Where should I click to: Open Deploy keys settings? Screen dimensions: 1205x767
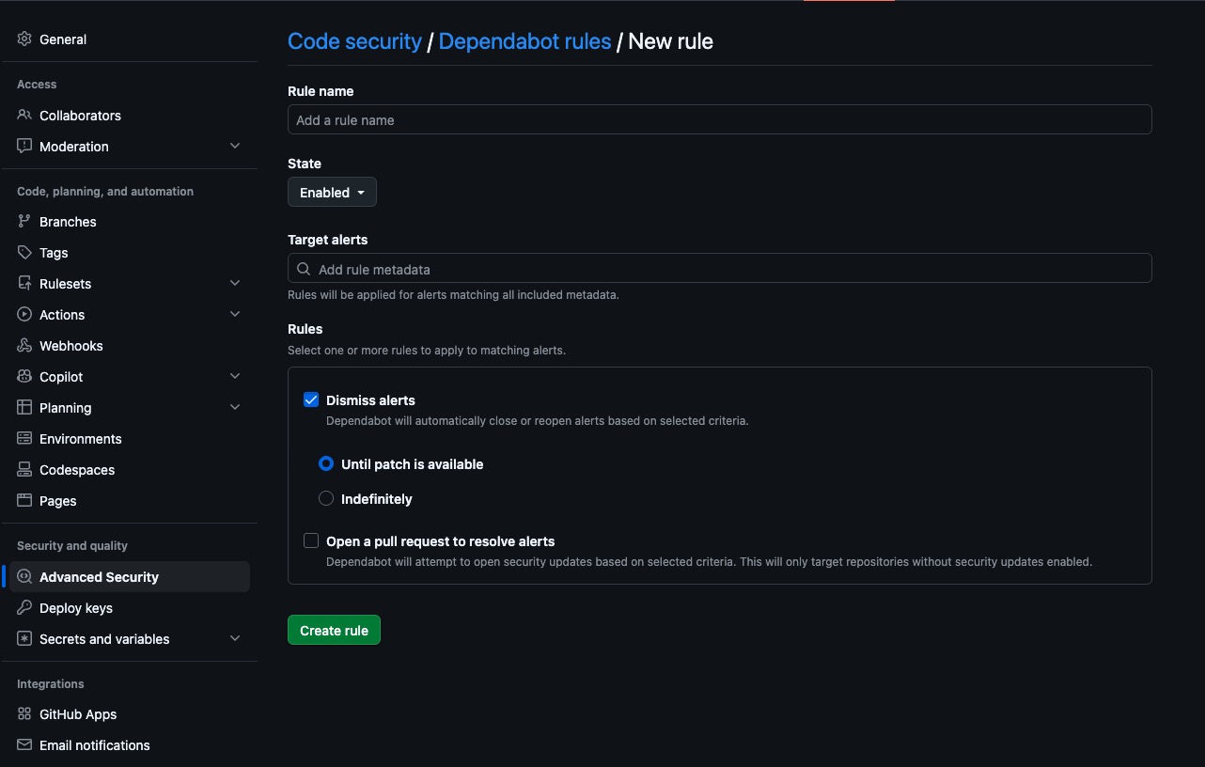(x=130, y=608)
